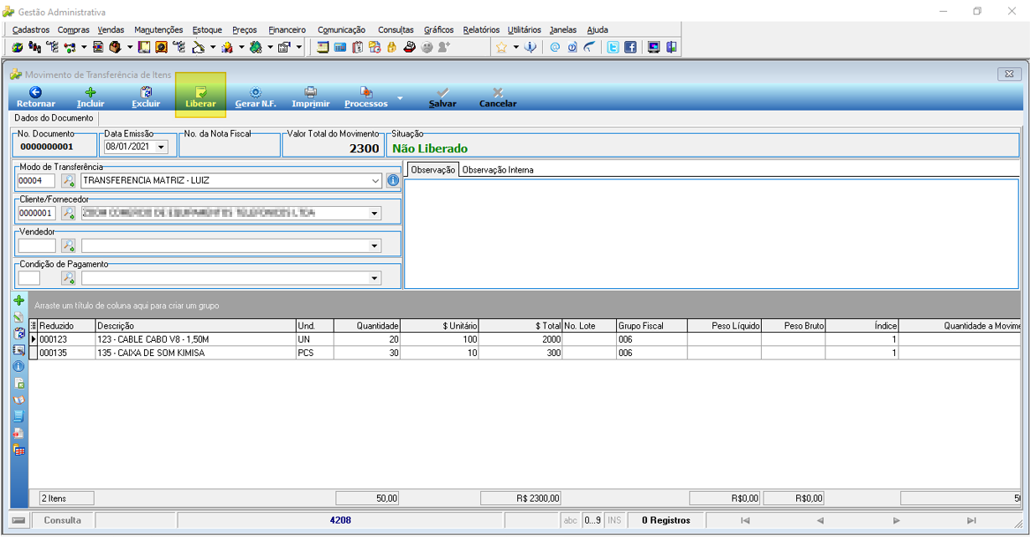Click the Retornar back arrow icon
1030x537 pixels.
(35, 92)
